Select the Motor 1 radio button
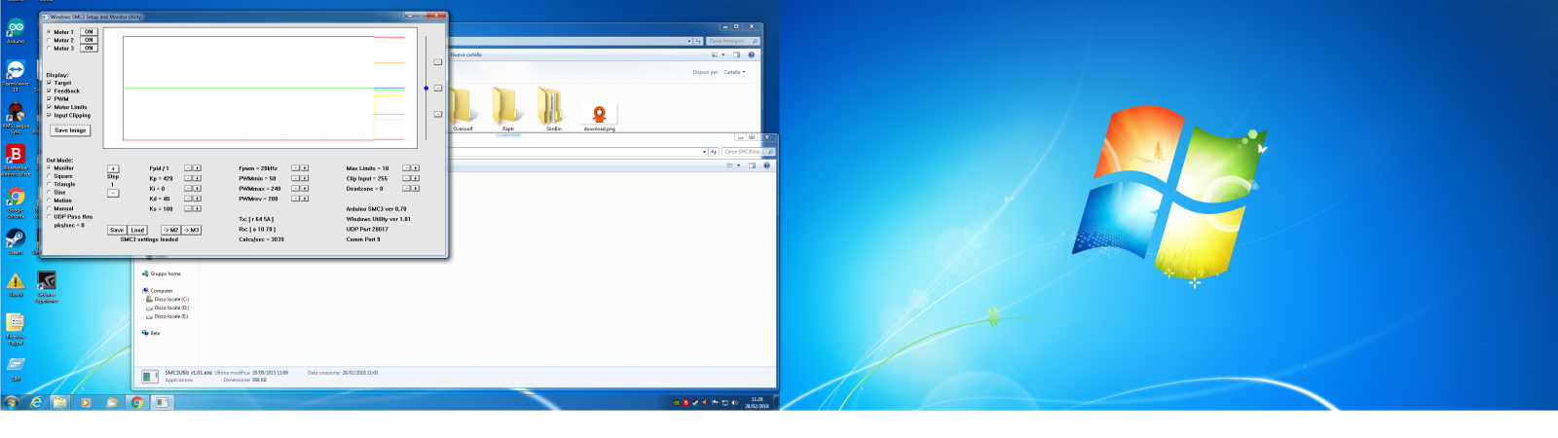The width and height of the screenshot is (1558, 438). (x=50, y=32)
